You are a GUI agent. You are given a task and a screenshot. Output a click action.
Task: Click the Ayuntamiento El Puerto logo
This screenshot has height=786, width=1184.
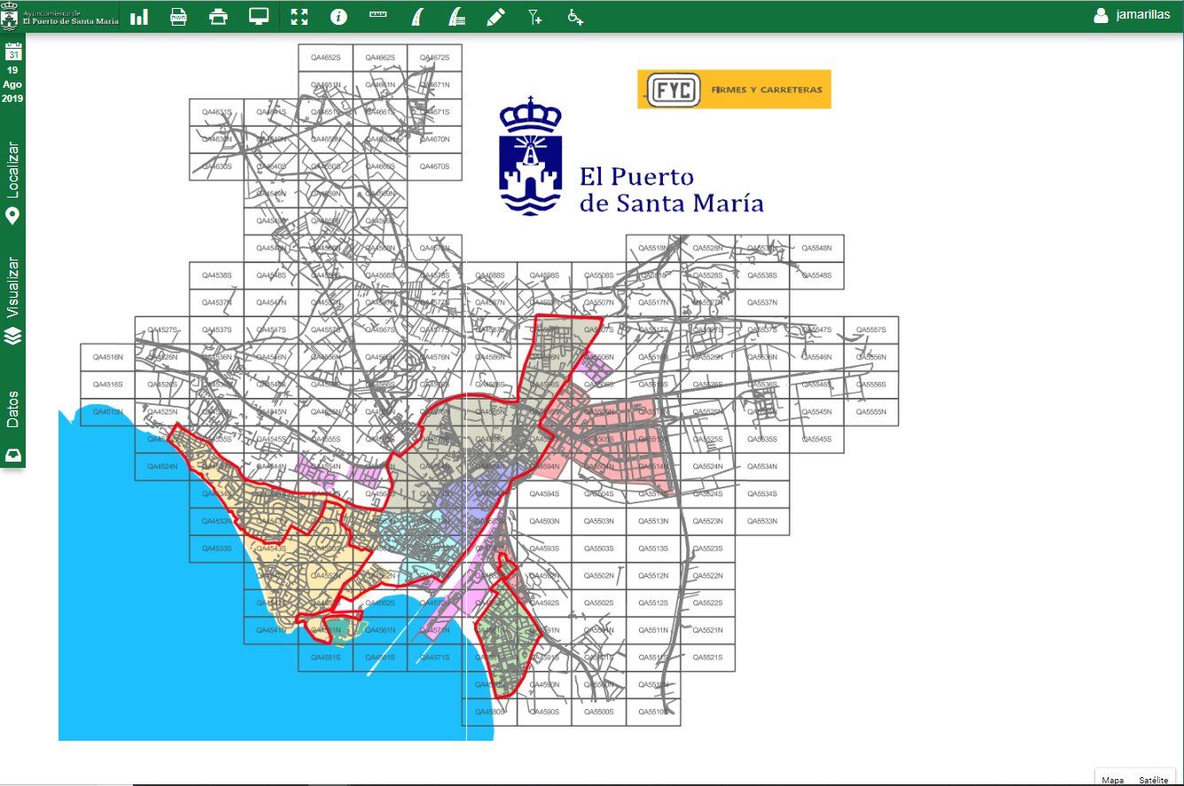point(60,17)
